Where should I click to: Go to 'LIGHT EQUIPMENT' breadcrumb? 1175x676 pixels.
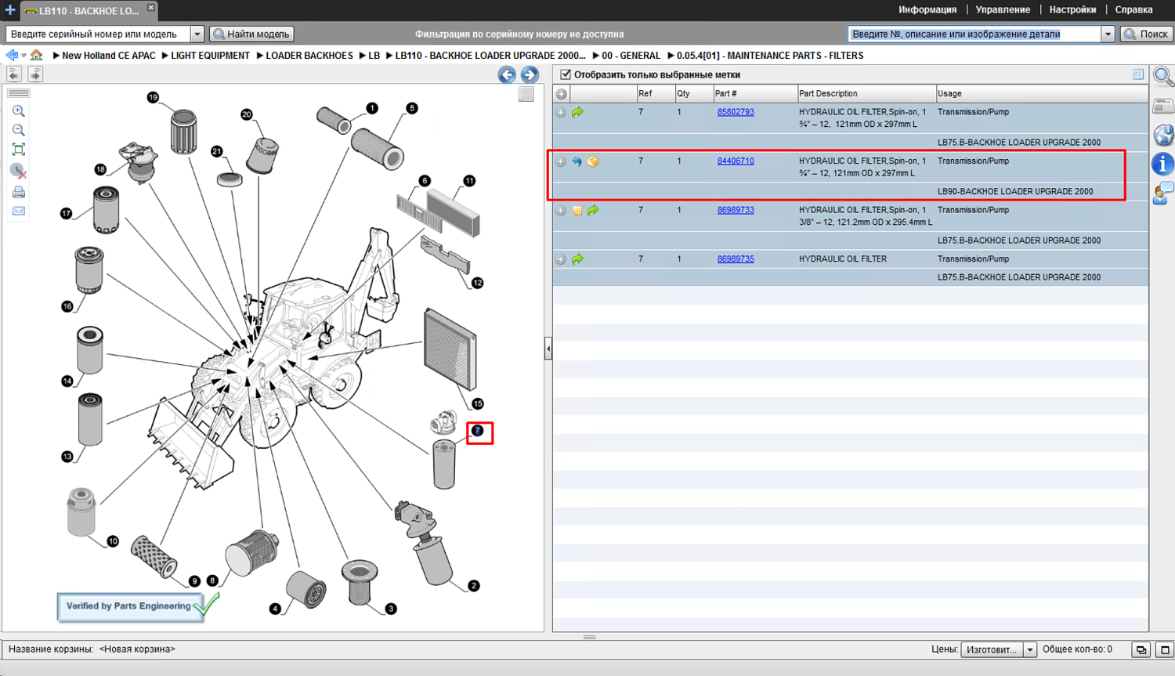[210, 56]
